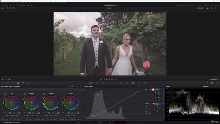Open the File menu
This screenshot has width=220, height=124.
click(x=11, y=3)
